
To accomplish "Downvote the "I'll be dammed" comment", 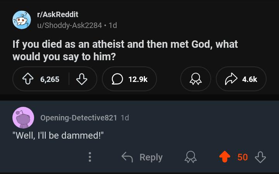I will (x=260, y=157).
